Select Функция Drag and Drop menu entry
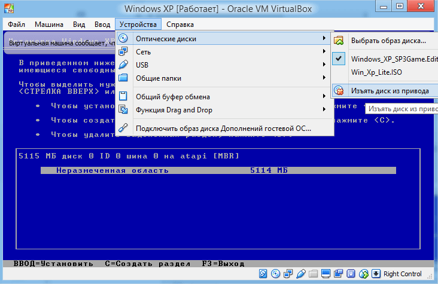Screen dimensions: 438x284 pos(224,109)
